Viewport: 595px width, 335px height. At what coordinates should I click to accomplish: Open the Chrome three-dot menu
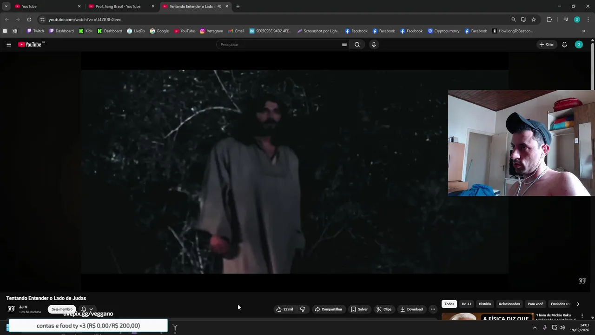click(x=588, y=20)
